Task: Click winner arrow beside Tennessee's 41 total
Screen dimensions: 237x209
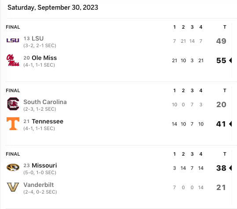Action: click(230, 124)
